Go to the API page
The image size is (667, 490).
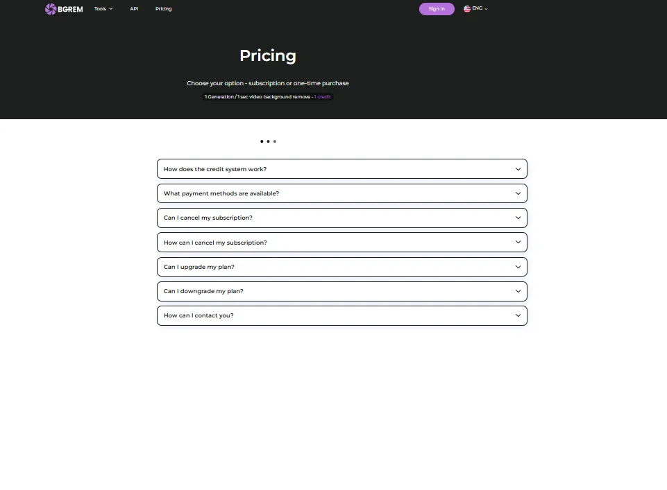(x=134, y=9)
